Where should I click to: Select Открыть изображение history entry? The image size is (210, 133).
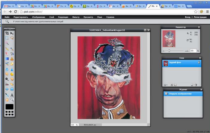(x=183, y=94)
